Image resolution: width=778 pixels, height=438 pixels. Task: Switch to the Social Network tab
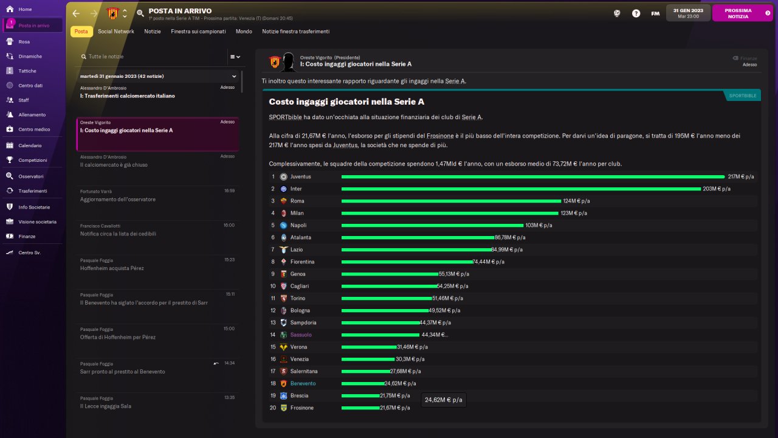pos(116,31)
